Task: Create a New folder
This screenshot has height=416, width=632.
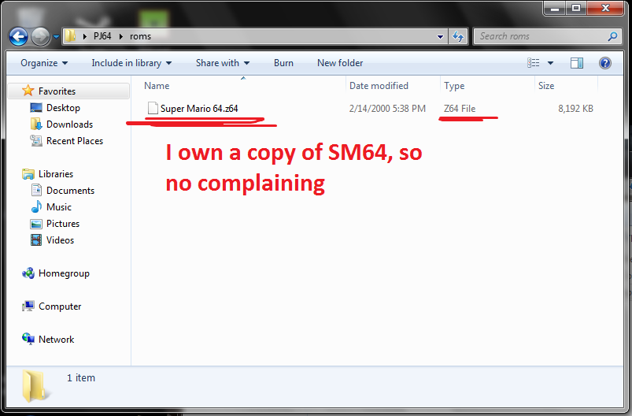Action: click(340, 63)
